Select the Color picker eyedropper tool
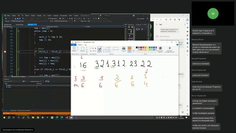This screenshot has height=133, width=236. (93, 51)
